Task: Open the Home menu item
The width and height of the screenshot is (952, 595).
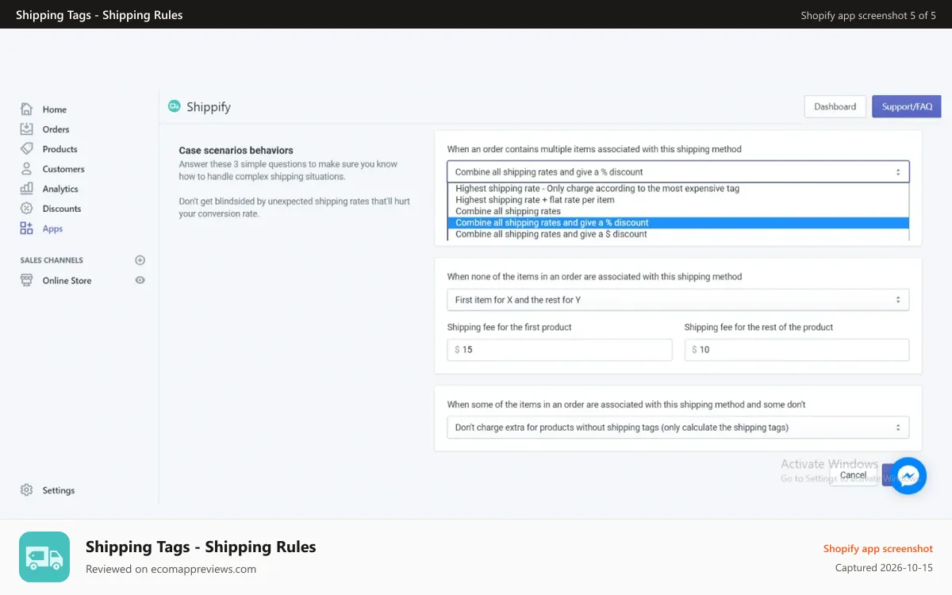Action: pyautogui.click(x=55, y=109)
